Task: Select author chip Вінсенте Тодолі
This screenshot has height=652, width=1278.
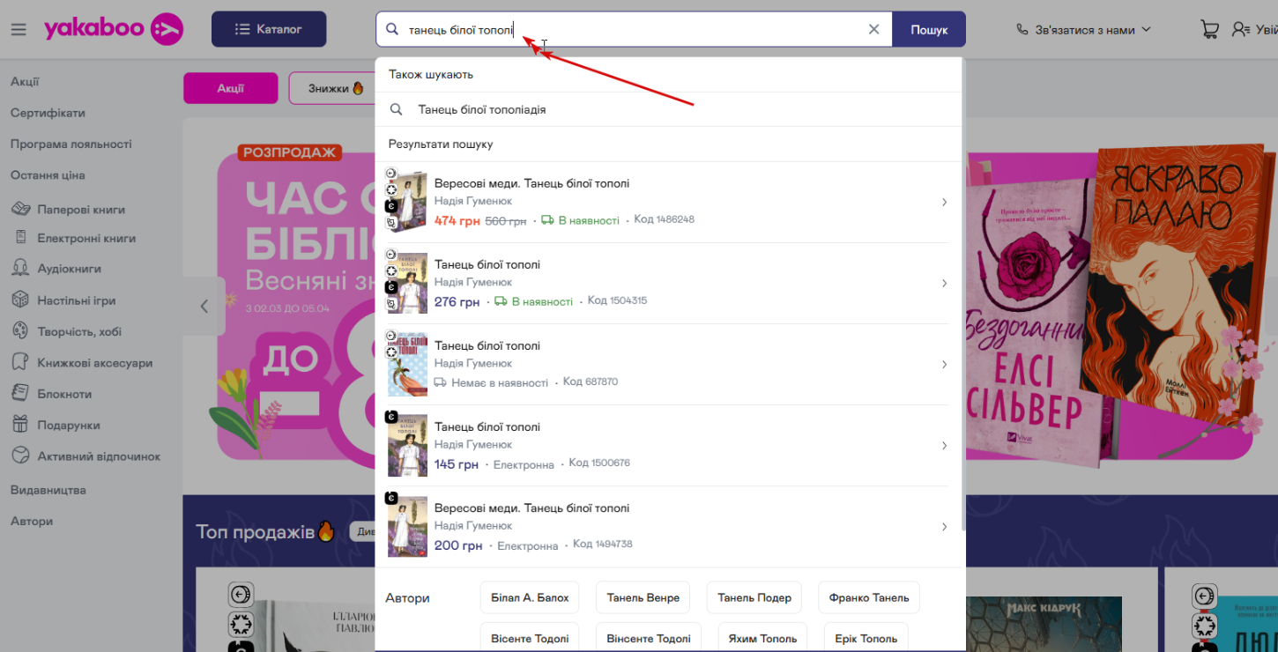Action: tap(649, 638)
